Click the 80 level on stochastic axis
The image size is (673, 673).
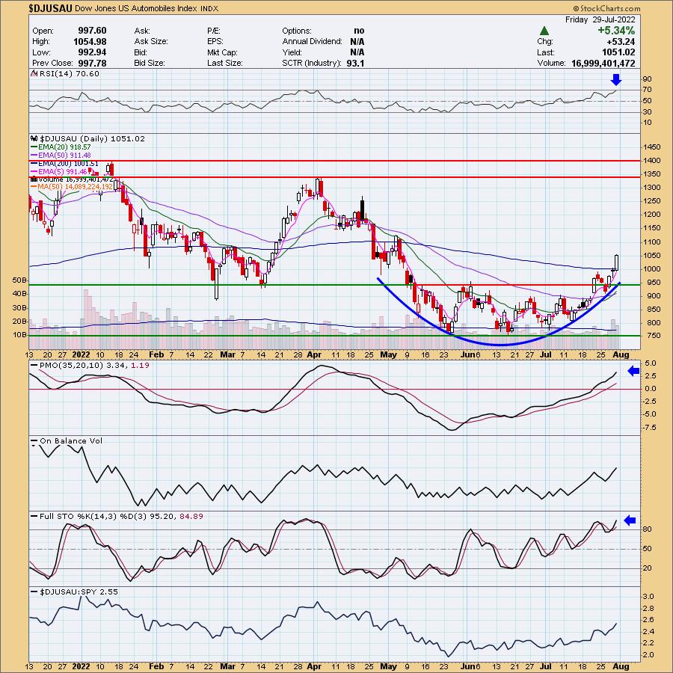tap(648, 529)
